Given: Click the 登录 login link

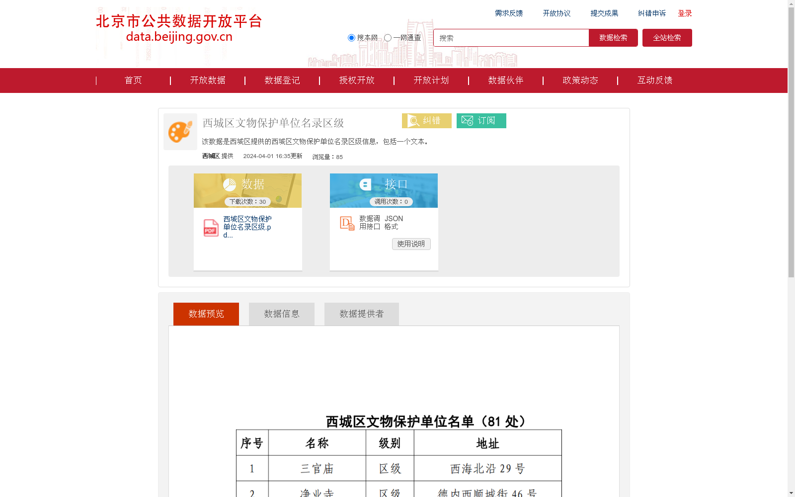Looking at the screenshot, I should pyautogui.click(x=685, y=13).
